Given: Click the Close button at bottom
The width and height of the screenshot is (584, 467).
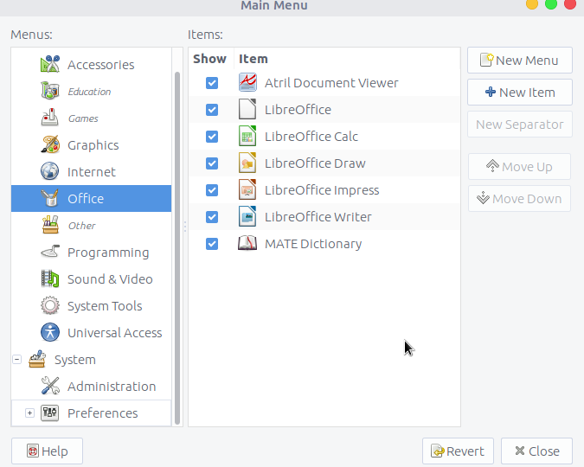Looking at the screenshot, I should (x=536, y=451).
